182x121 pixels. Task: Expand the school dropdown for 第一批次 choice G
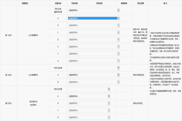tap(93, 61)
